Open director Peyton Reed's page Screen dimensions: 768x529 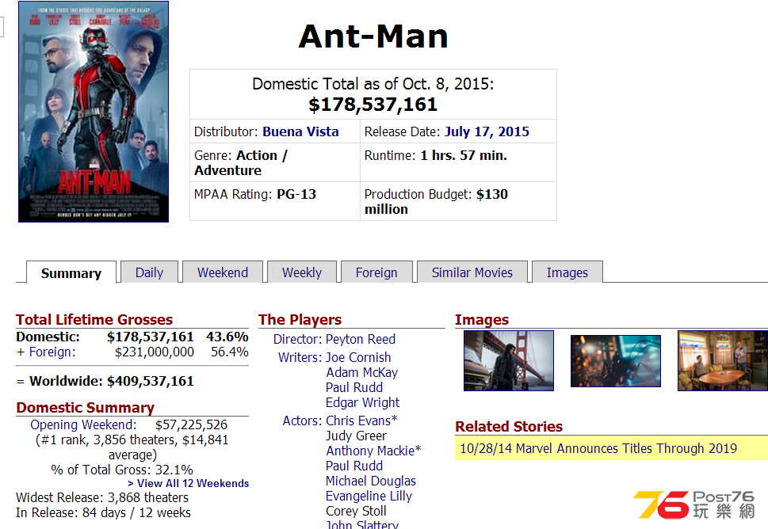[361, 339]
